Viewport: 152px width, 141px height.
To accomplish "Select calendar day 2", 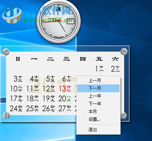I will (x=115, y=69).
